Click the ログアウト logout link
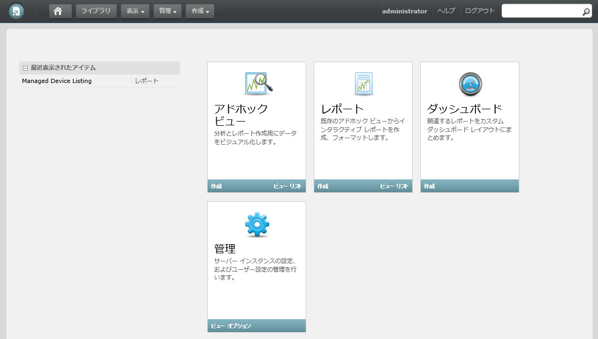This screenshot has width=598, height=339. click(480, 11)
